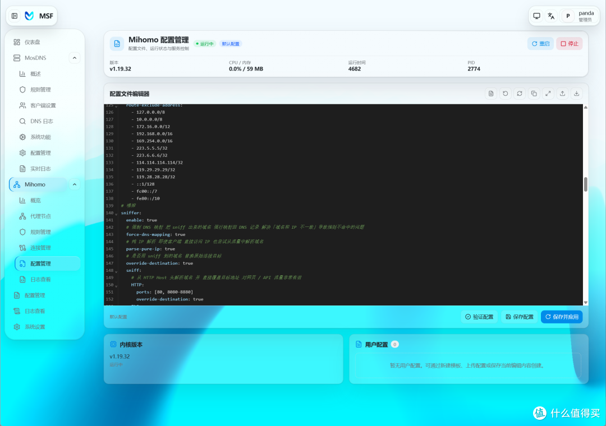
Task: Click the 用户配置 document icon
Action: pyautogui.click(x=359, y=344)
